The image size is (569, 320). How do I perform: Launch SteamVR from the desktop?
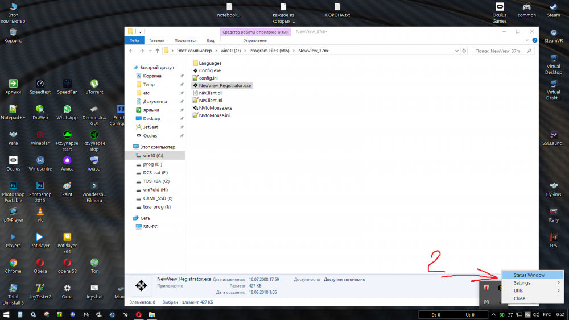click(554, 35)
